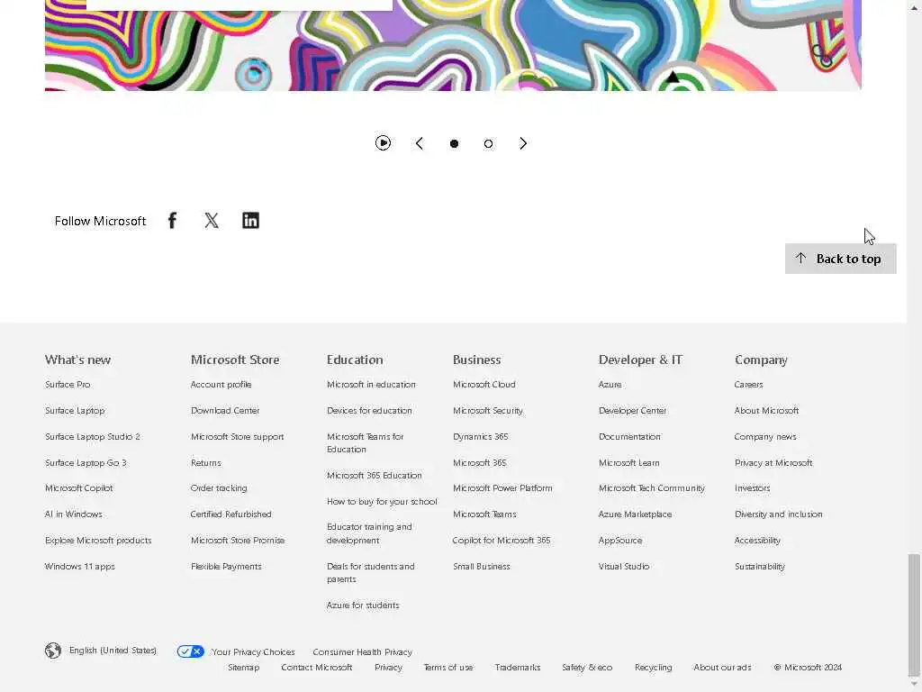Viewport: 922px width, 692px height.
Task: Open Microsoft Tech Community link
Action: pos(652,487)
